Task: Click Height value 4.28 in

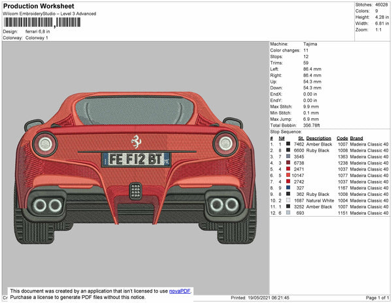Action: [382, 17]
